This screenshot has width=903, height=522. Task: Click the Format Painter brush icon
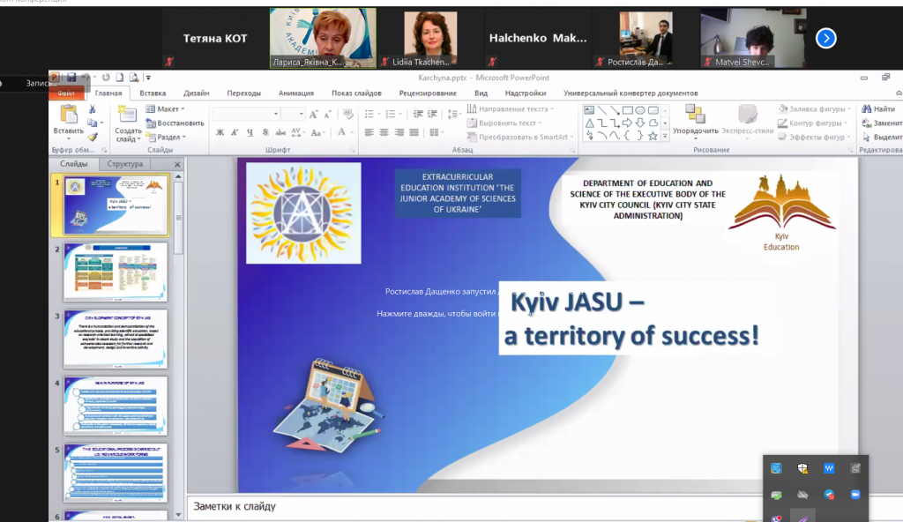pos(92,138)
